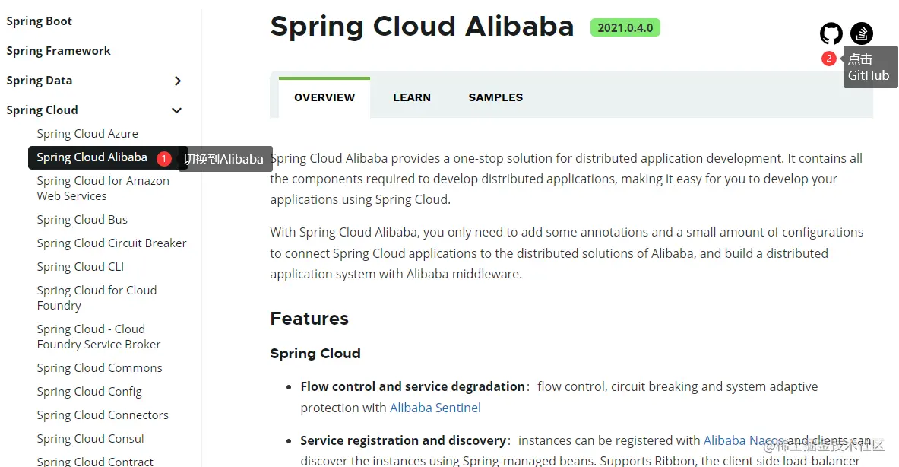Switch to the LEARN tab
The height and width of the screenshot is (467, 899).
412,97
